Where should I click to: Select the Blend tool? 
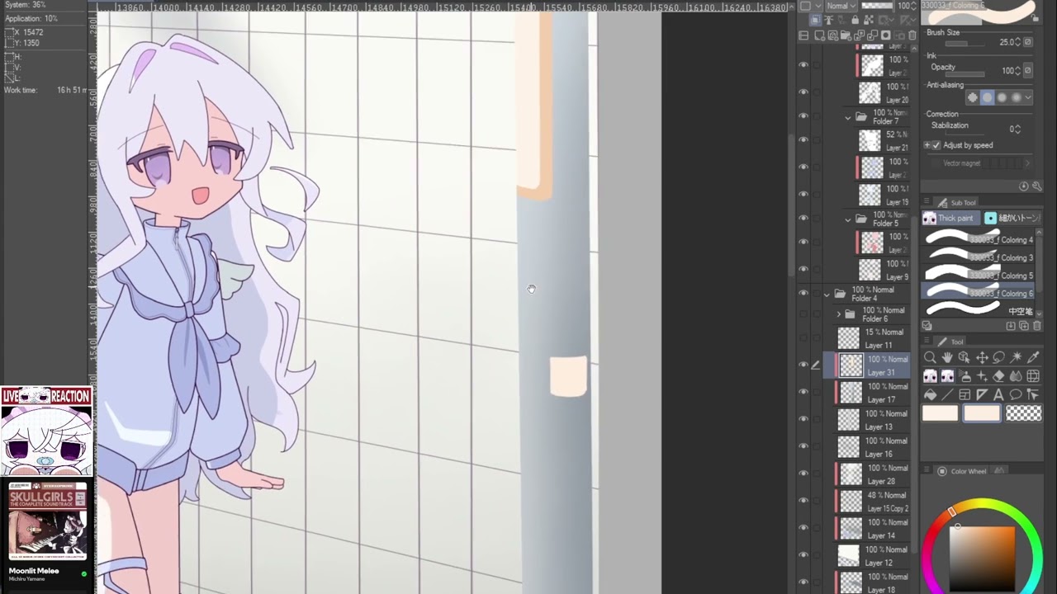[1017, 376]
